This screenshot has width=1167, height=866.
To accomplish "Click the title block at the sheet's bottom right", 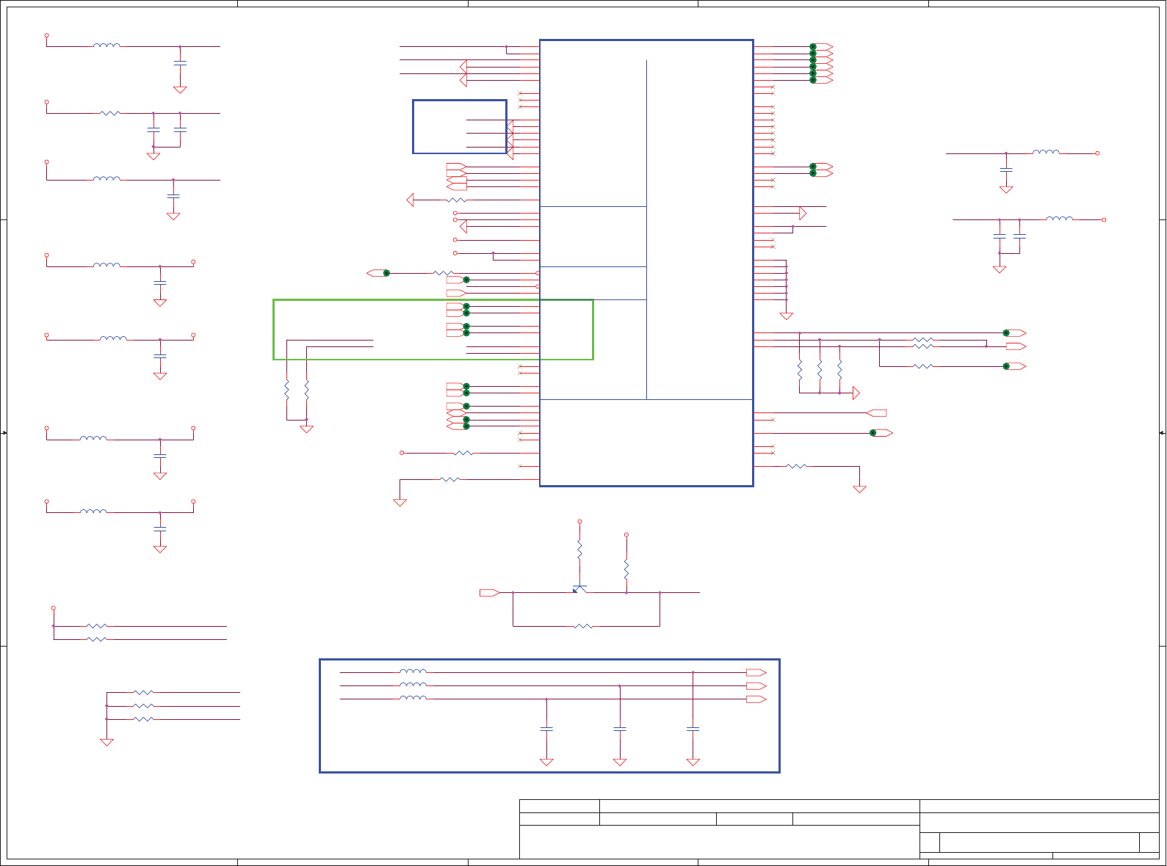I will tap(839, 829).
